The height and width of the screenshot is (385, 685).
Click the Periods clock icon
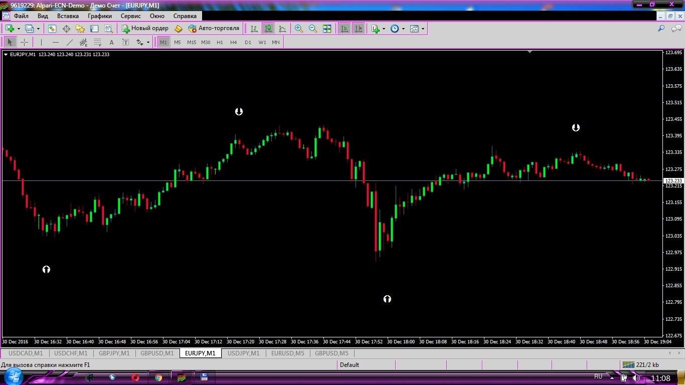coord(395,29)
